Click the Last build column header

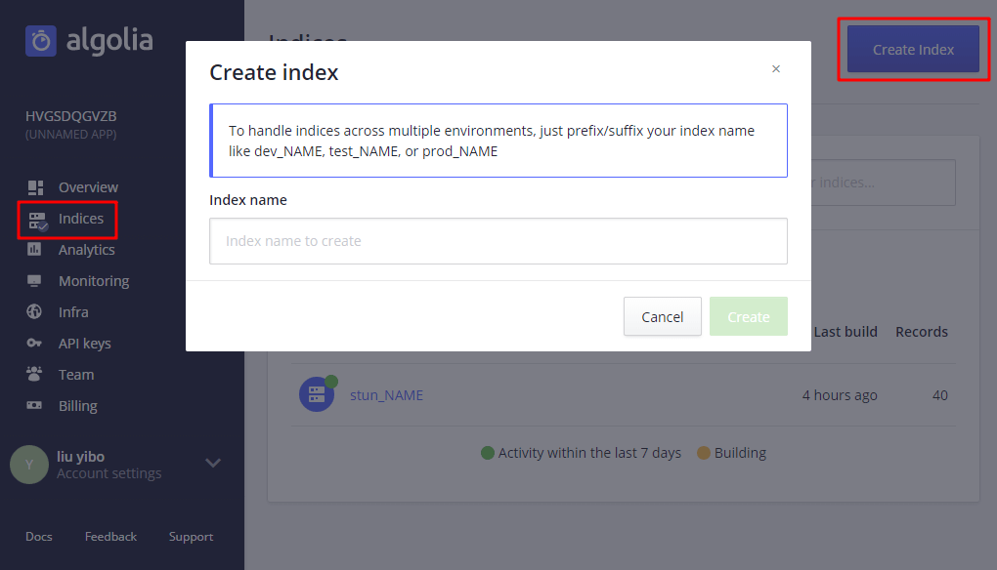tap(845, 331)
